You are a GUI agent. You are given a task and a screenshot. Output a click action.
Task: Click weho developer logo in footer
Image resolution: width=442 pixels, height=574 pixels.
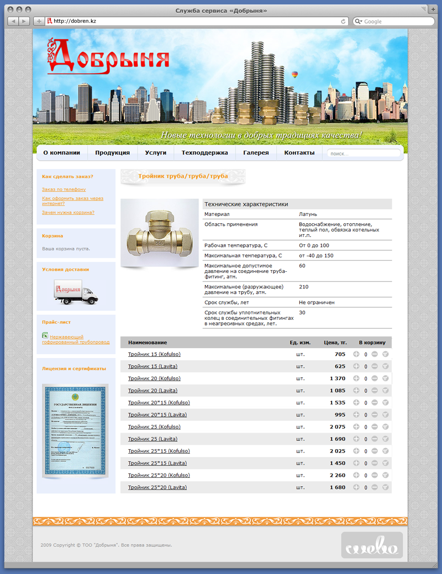(372, 545)
